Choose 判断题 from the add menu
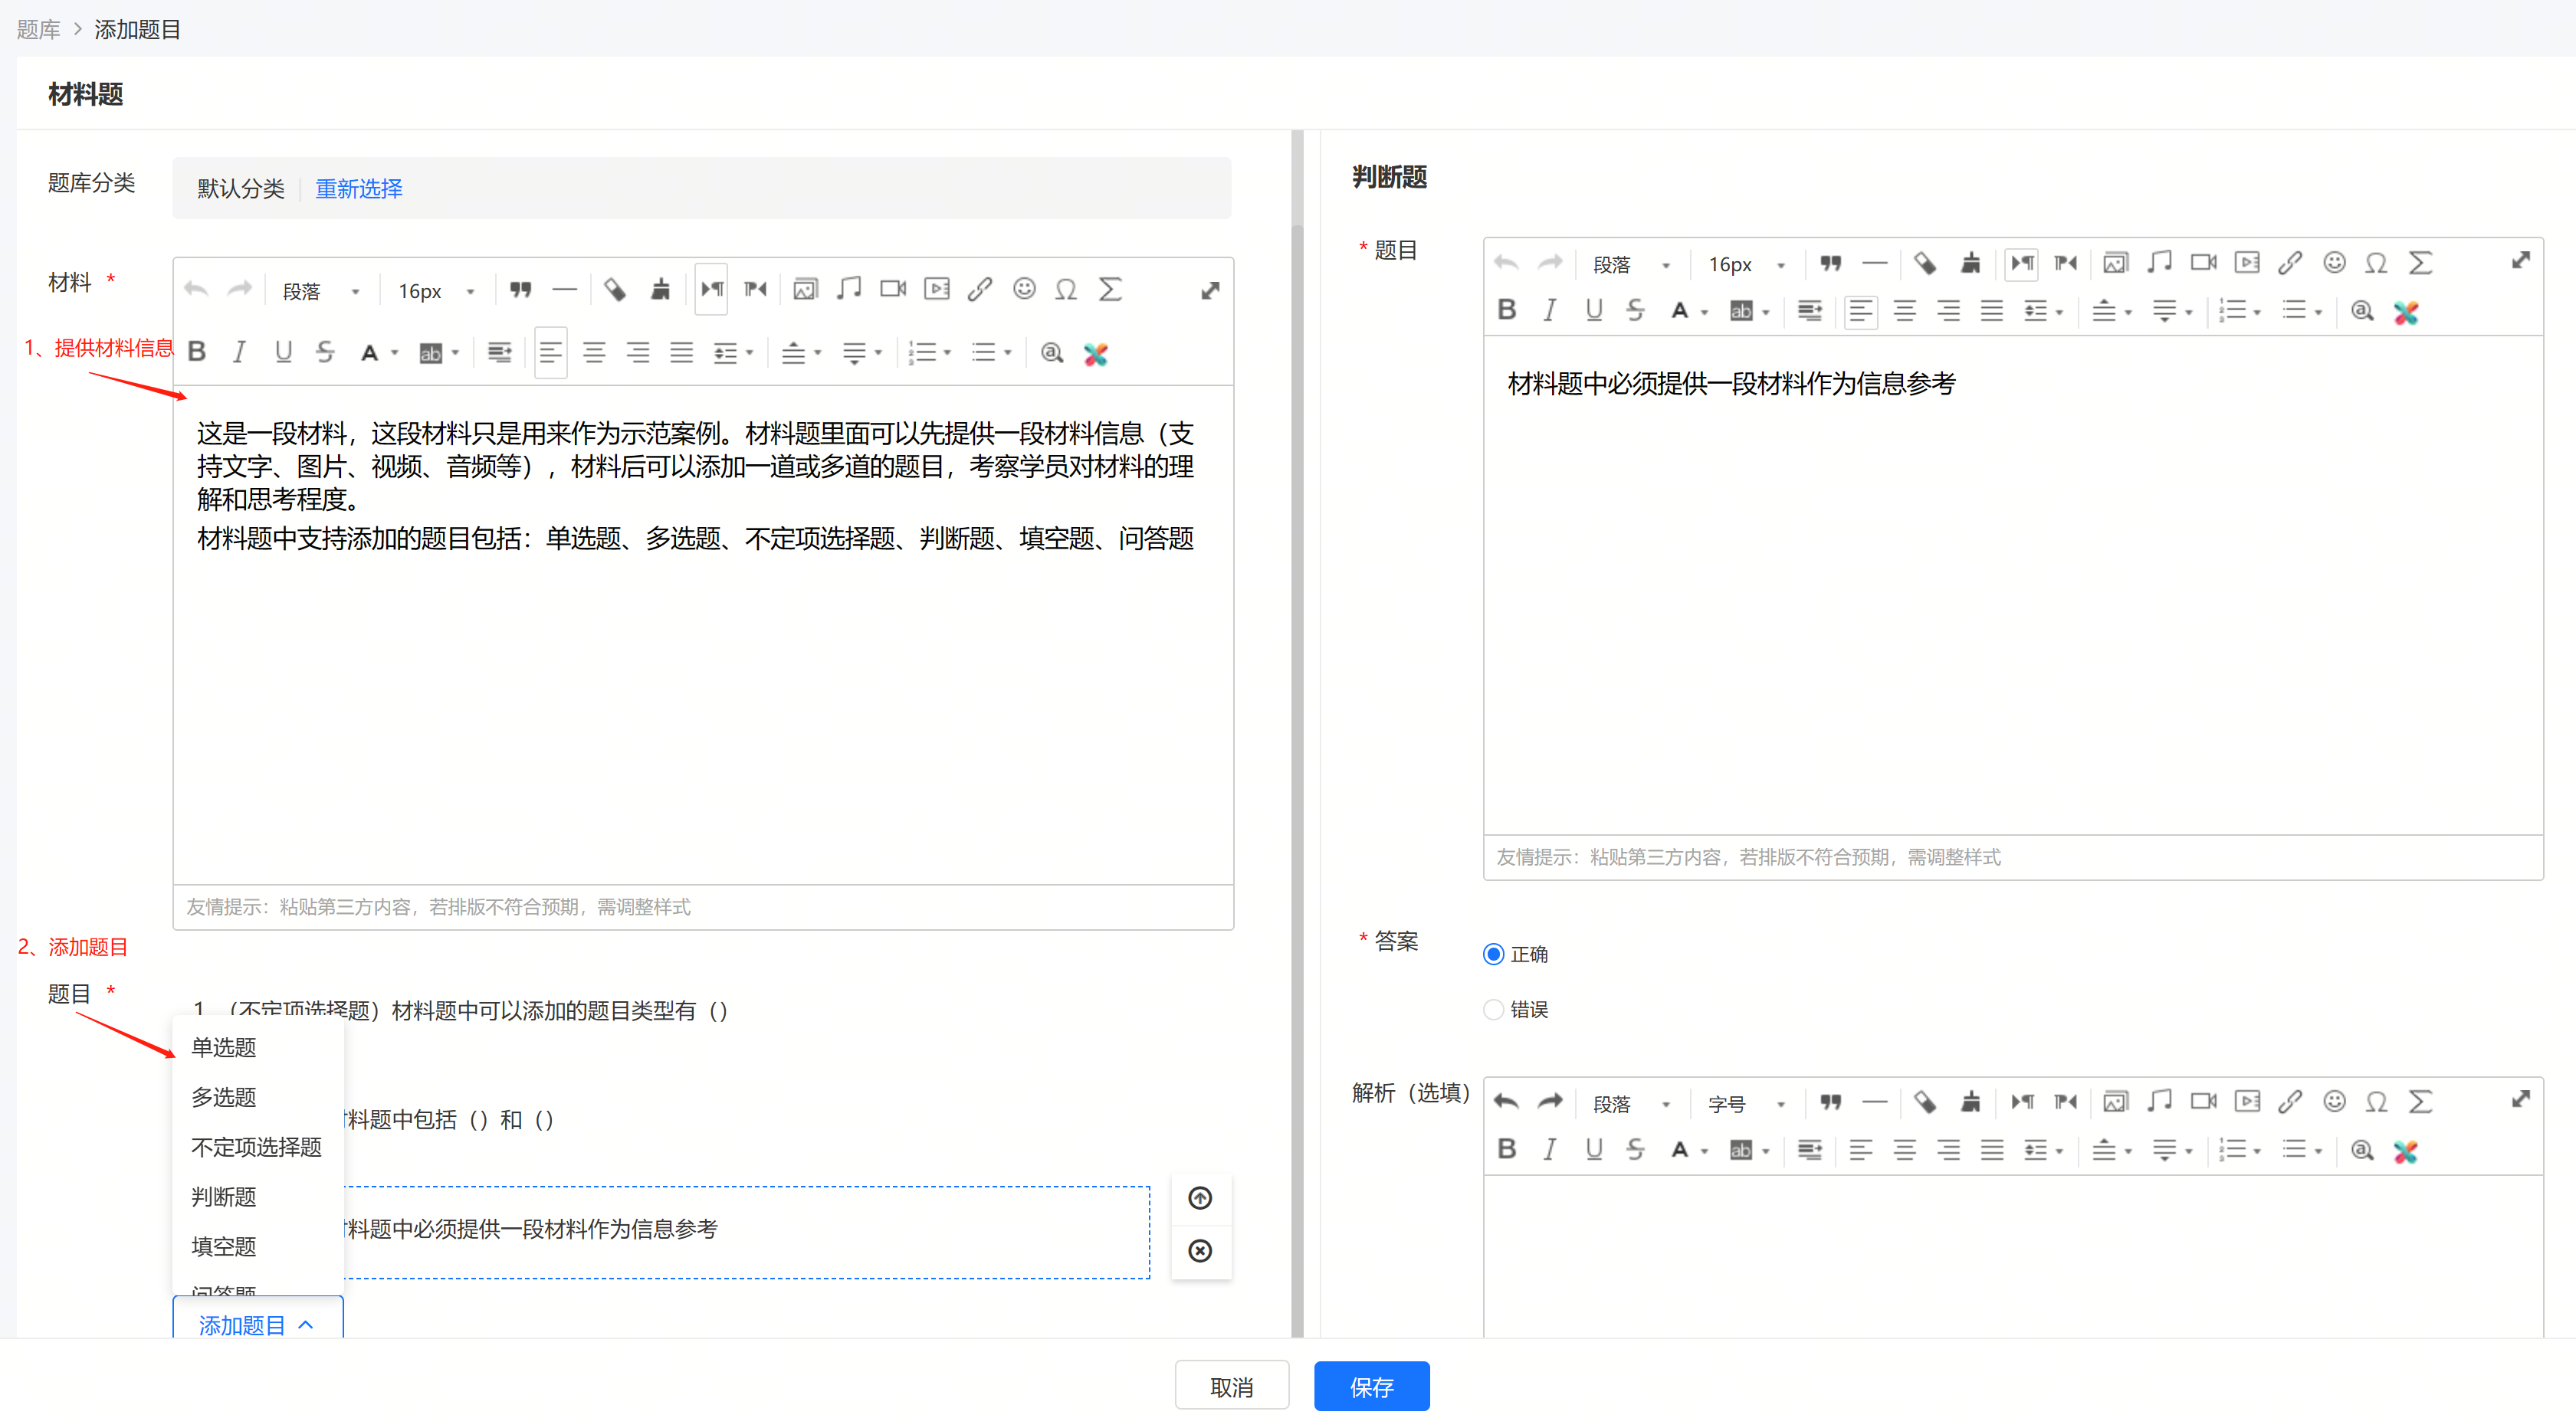This screenshot has height=1418, width=2576. click(x=224, y=1197)
